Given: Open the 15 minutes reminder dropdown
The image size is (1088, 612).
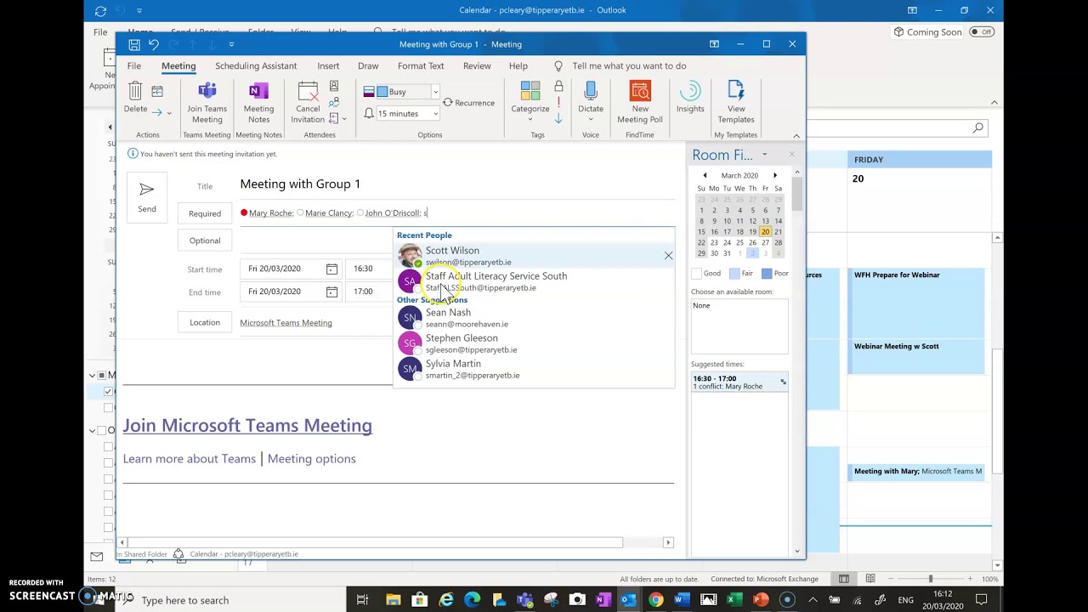Looking at the screenshot, I should (x=434, y=113).
